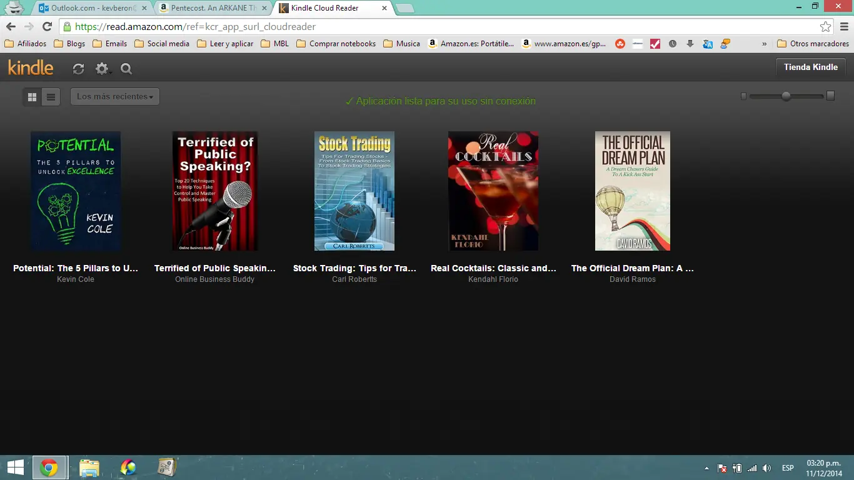Expand the 'Los más recientes' sort dropdown

[115, 97]
